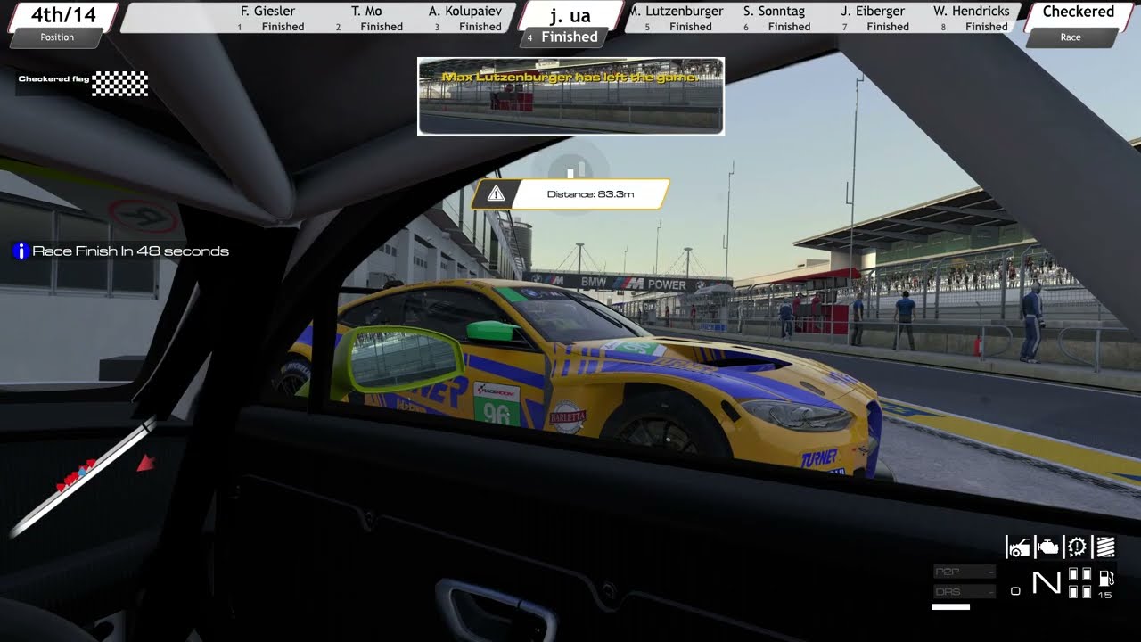
Task: Click the 'Max Lutzenburger has left the game' notice
Action: (x=570, y=78)
